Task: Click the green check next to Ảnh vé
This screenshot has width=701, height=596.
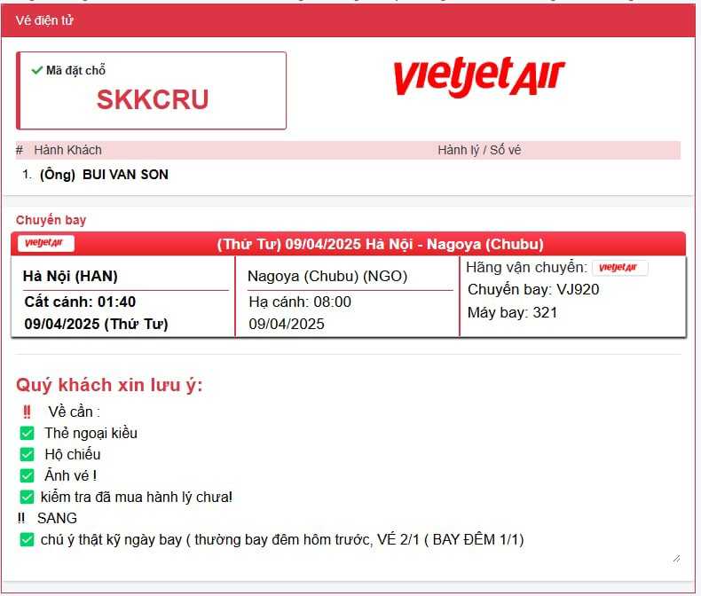Action: pos(27,475)
